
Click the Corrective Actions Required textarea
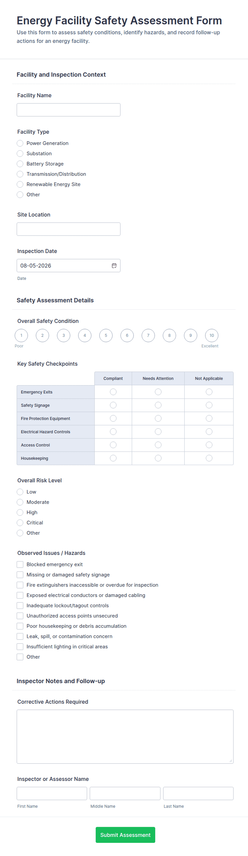[125, 736]
